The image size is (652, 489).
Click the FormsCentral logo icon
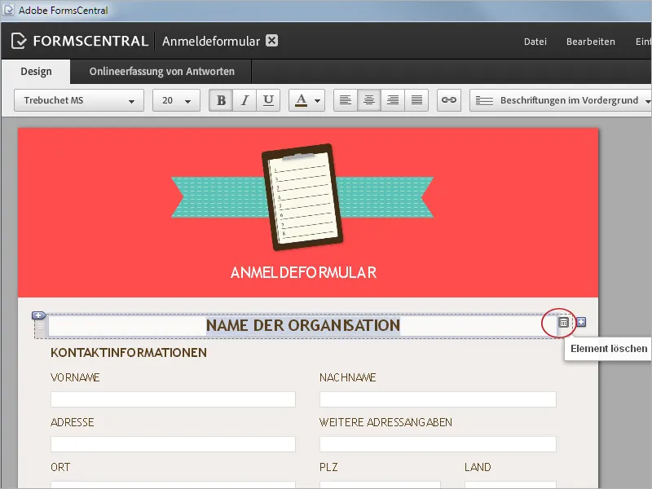point(19,41)
